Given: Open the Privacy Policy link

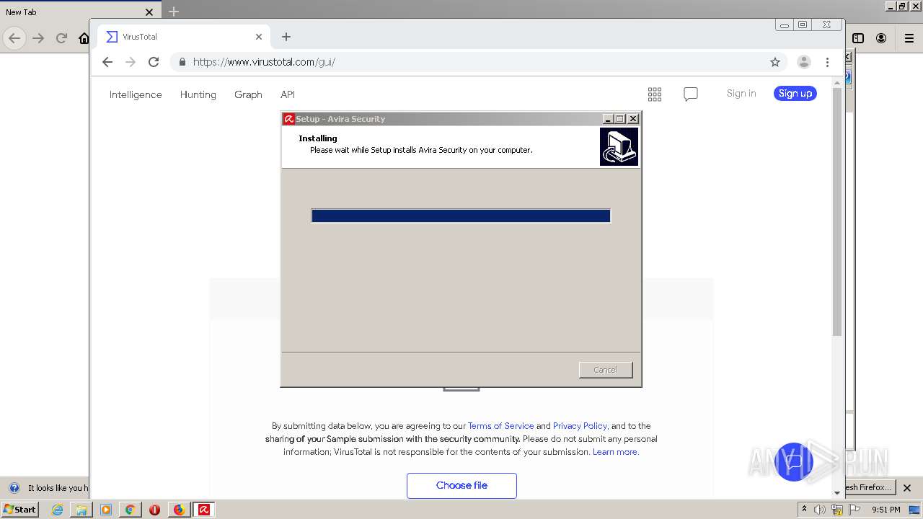Looking at the screenshot, I should 580,426.
